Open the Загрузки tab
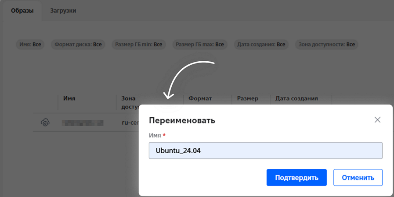 (x=63, y=11)
